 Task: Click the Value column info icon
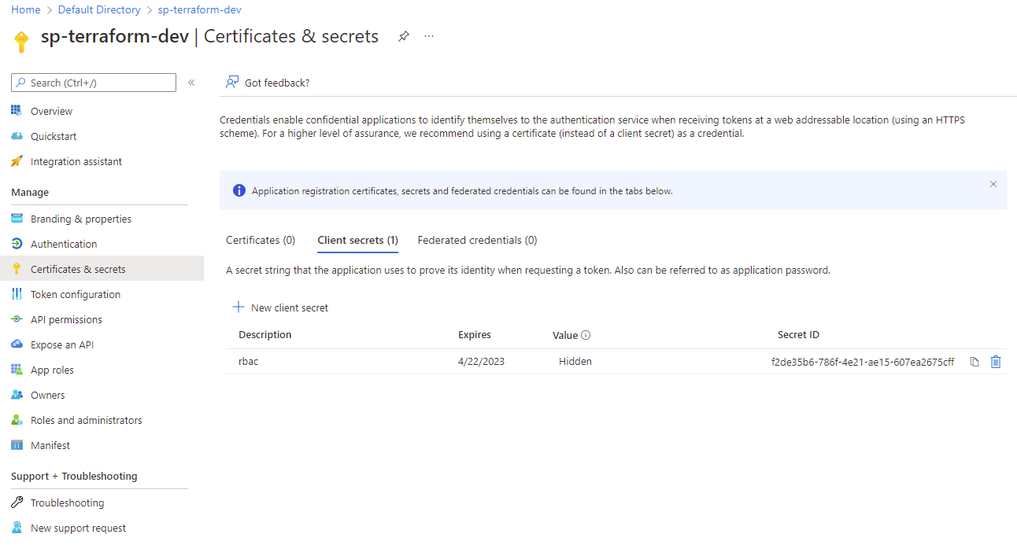pyautogui.click(x=586, y=335)
